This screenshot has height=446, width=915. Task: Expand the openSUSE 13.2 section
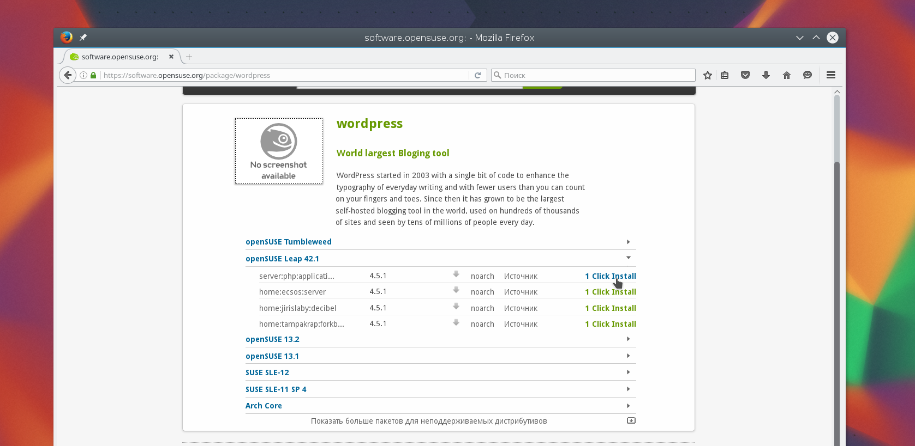click(272, 339)
